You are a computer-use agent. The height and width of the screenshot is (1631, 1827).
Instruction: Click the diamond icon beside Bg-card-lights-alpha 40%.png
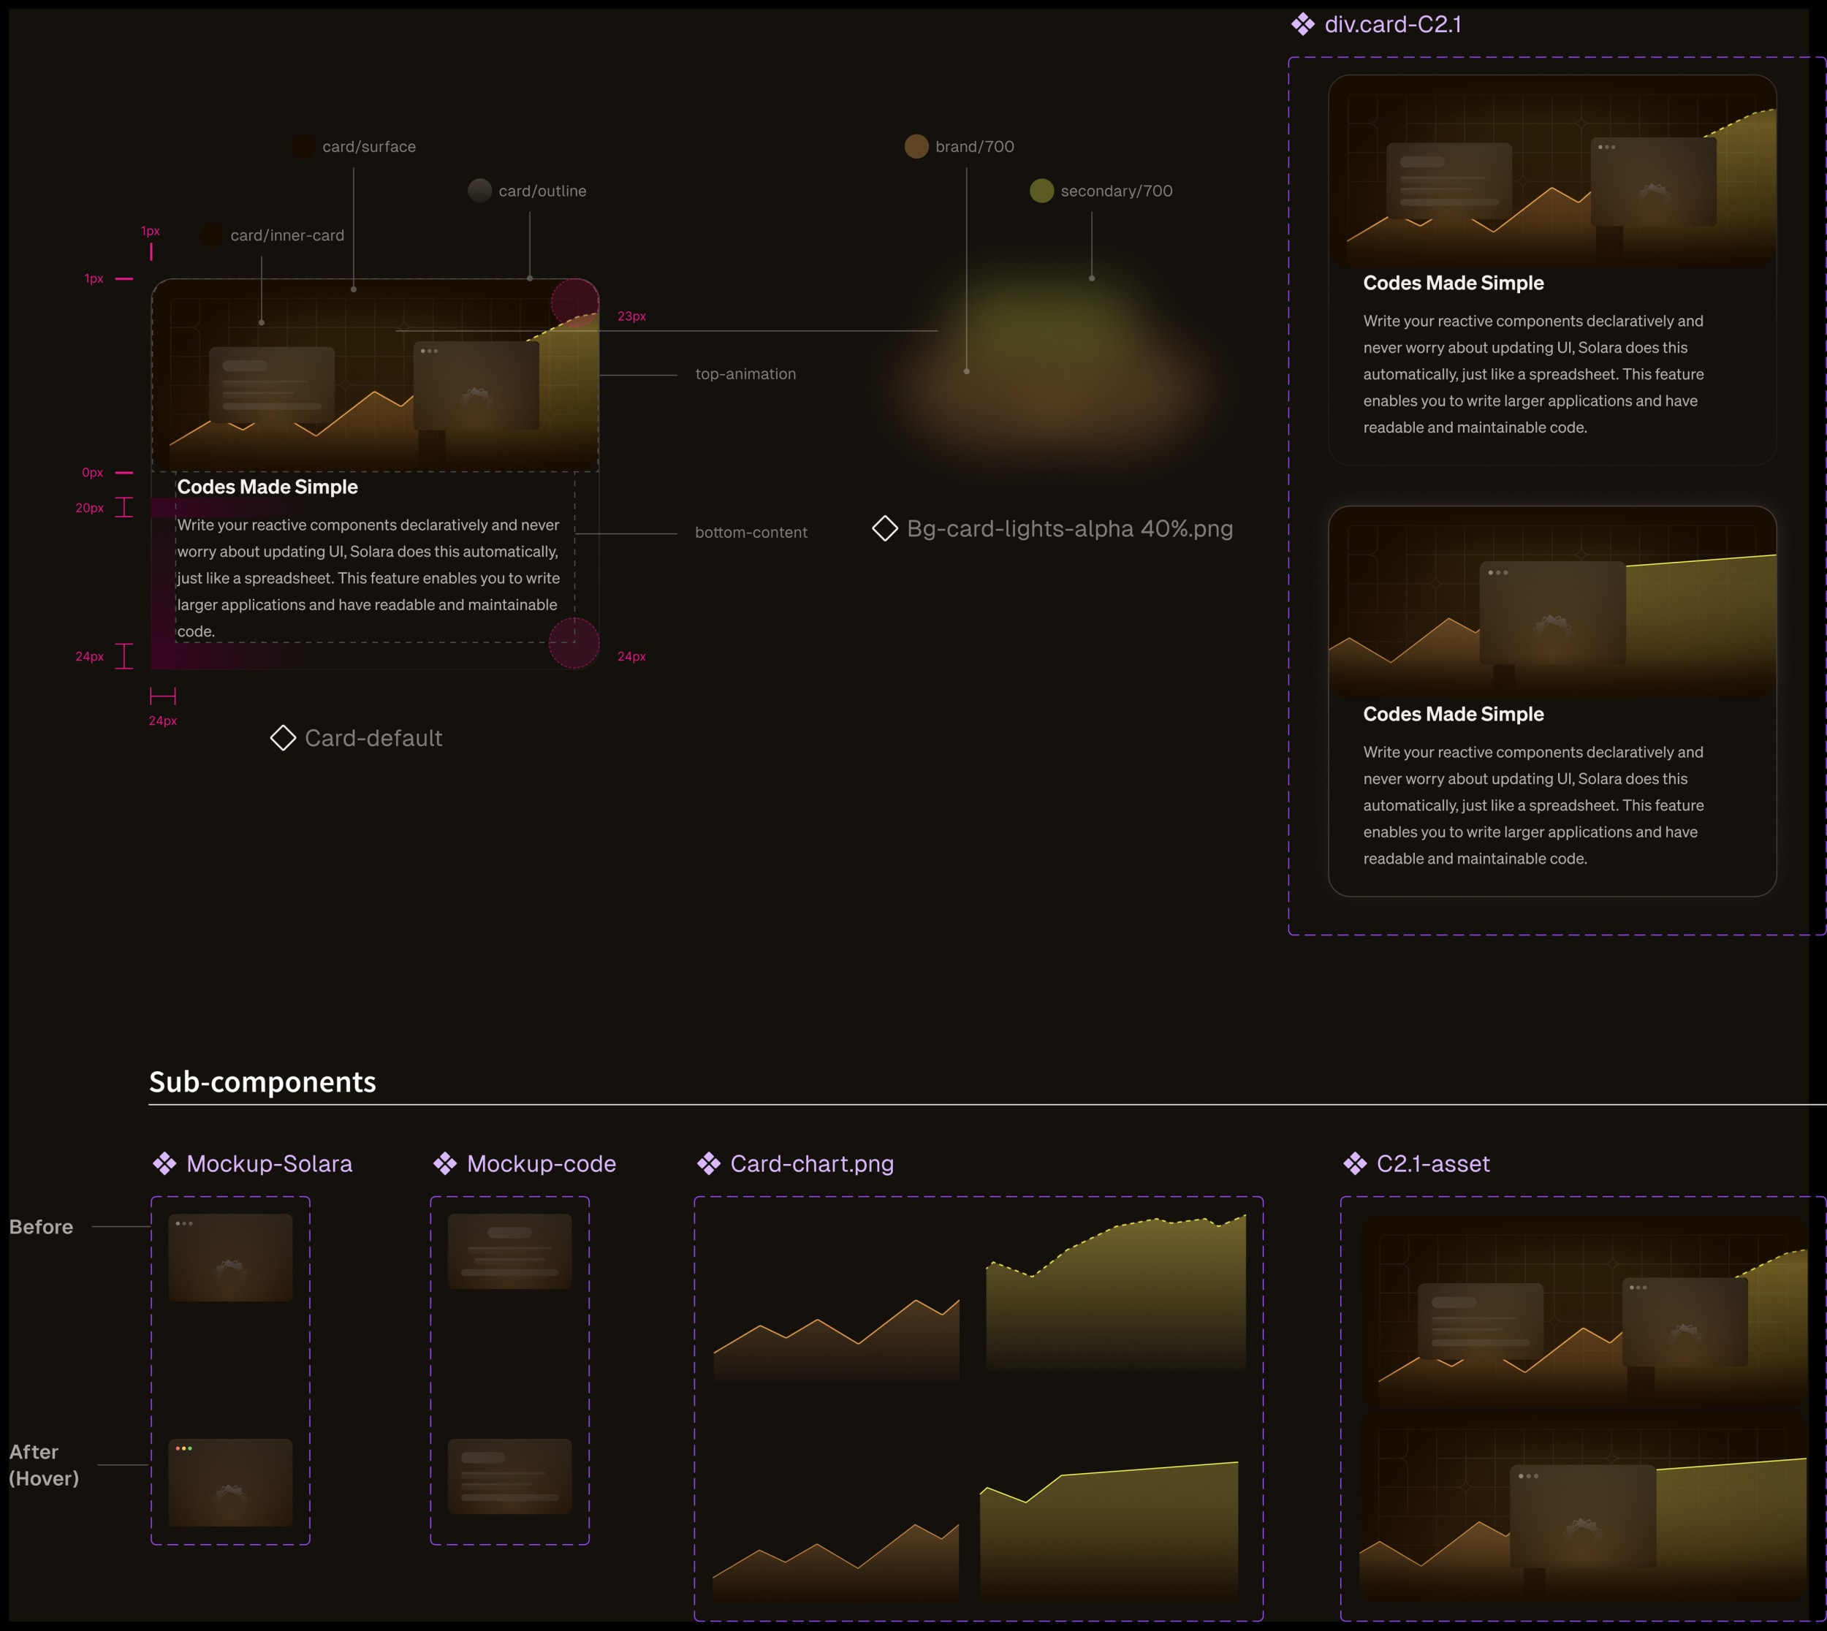coord(885,529)
